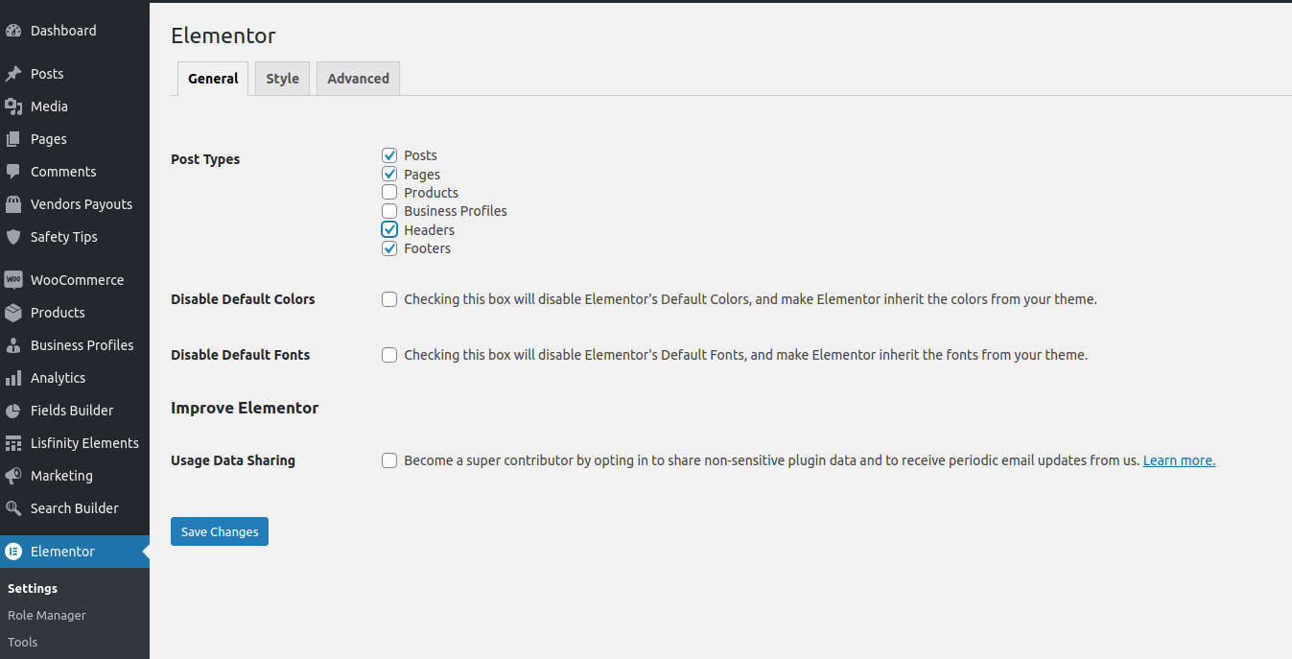The image size is (1292, 659).
Task: Uncheck the Posts post type checkbox
Action: click(389, 155)
